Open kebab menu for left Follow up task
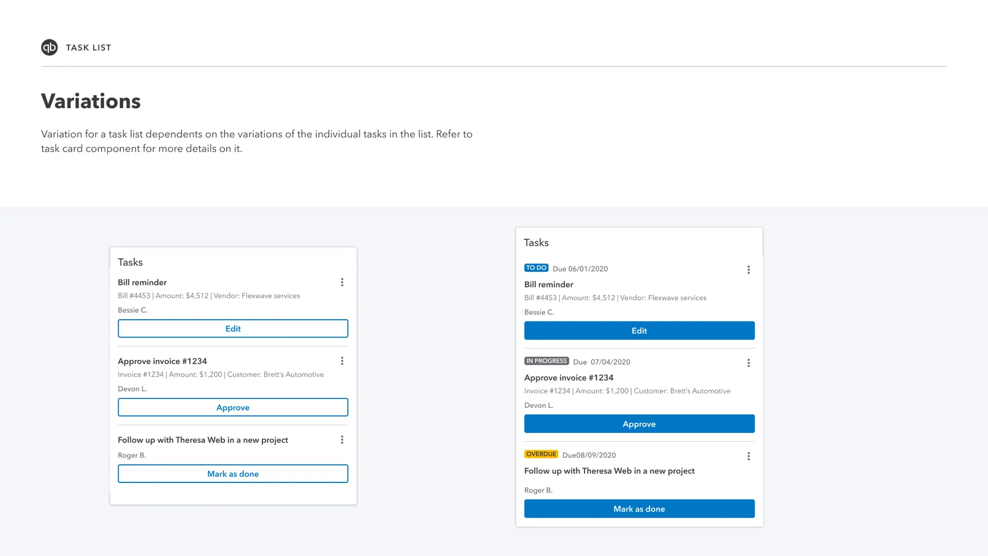This screenshot has height=556, width=988. tap(342, 440)
